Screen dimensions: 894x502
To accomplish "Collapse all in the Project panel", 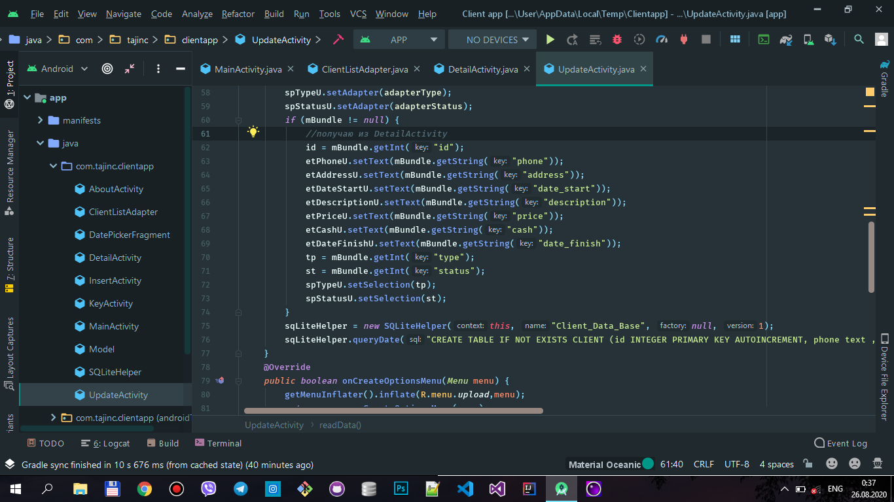I will click(130, 69).
